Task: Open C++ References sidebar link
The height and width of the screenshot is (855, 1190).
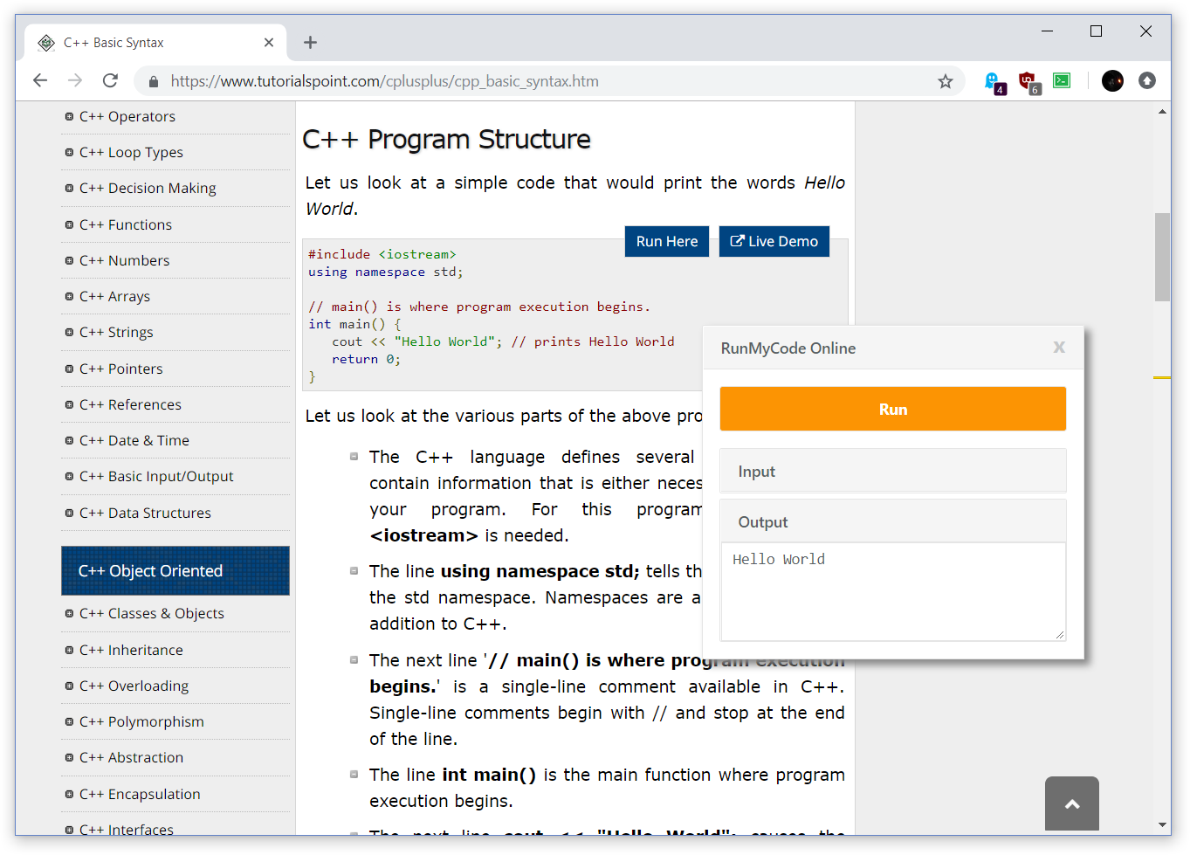Action: 130,404
